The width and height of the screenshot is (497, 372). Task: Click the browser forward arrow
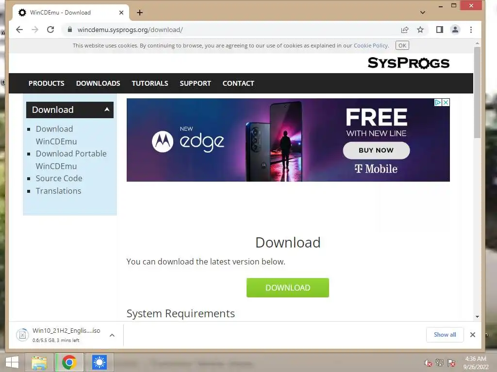(x=35, y=30)
